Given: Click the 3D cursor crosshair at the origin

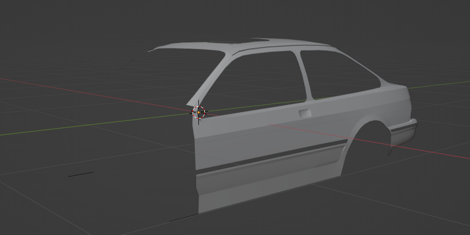Looking at the screenshot, I should pyautogui.click(x=198, y=112).
